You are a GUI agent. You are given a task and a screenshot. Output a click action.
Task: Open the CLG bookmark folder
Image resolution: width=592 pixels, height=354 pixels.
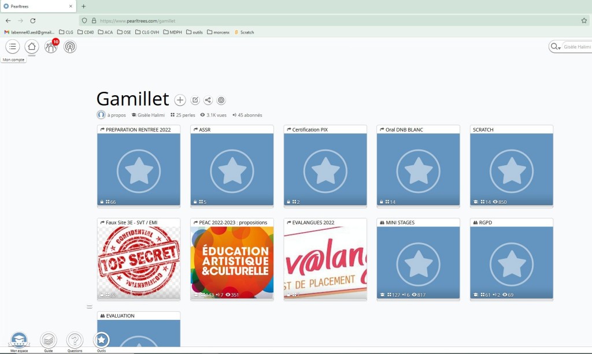click(x=66, y=32)
